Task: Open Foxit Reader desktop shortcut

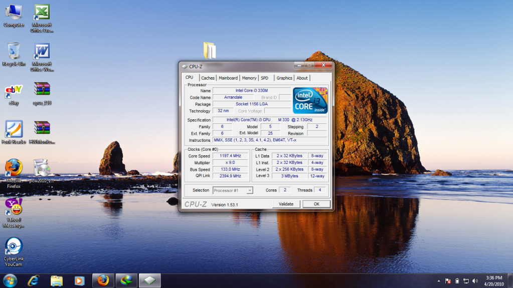Action: pos(14,132)
